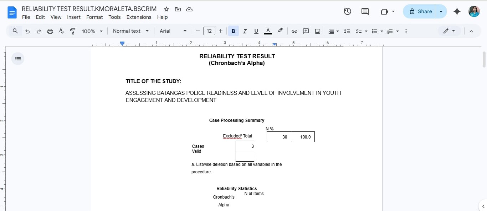Open the Google account avatar
The width and height of the screenshot is (487, 211).
point(474,11)
